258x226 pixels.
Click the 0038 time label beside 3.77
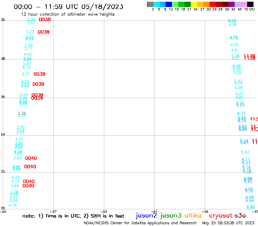tap(39, 74)
